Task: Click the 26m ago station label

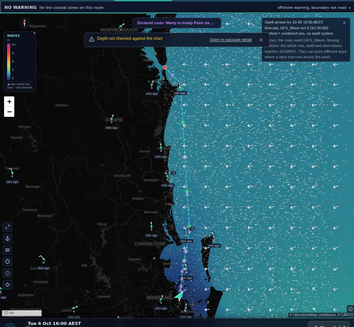Action: pos(43,268)
